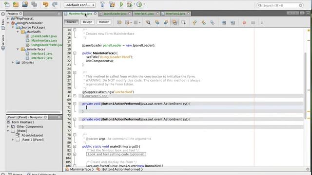Click the Shift Line Left icon
Screen dimensions: 312x175
tap(224, 22)
